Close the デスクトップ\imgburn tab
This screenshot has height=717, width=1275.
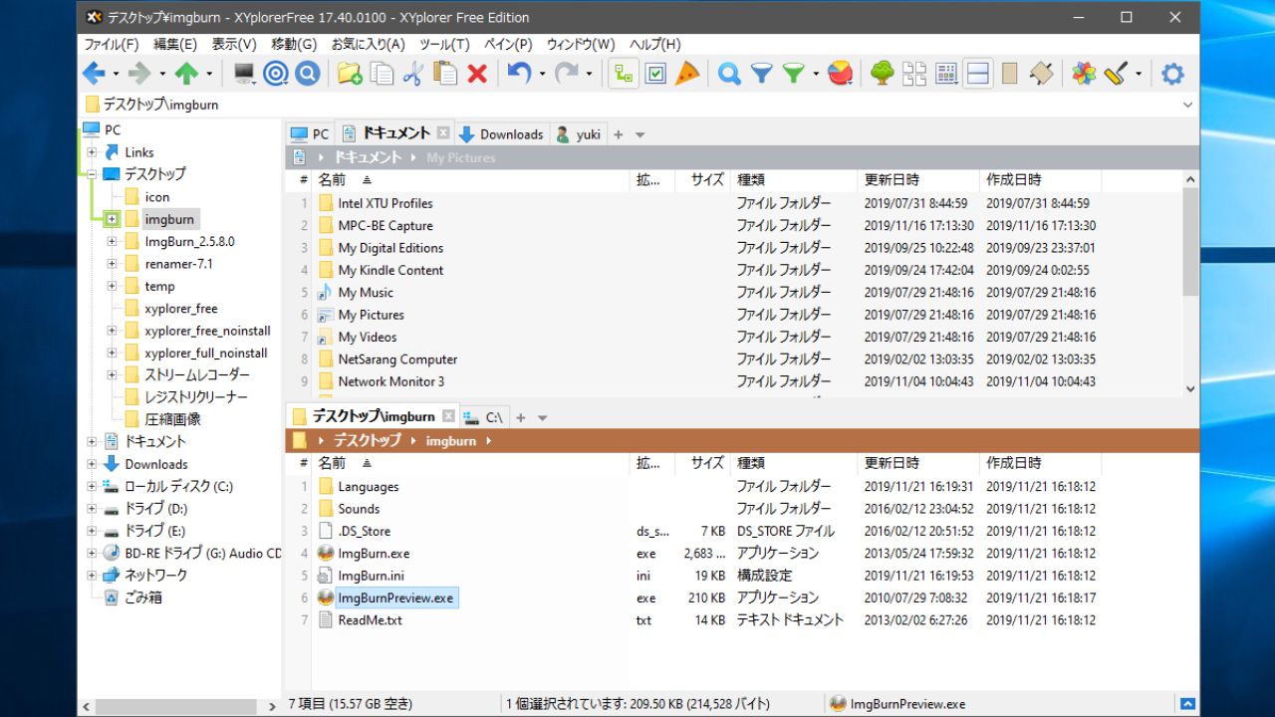[448, 416]
